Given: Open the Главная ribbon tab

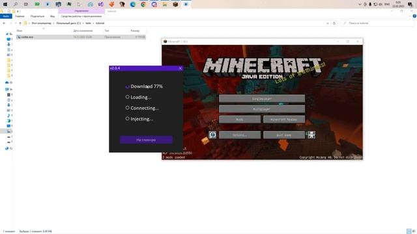Looking at the screenshot, I should 20,16.
